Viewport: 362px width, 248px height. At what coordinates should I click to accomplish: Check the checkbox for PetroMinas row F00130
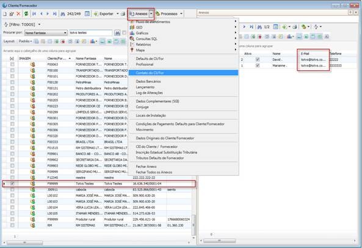pyautogui.click(x=12, y=82)
